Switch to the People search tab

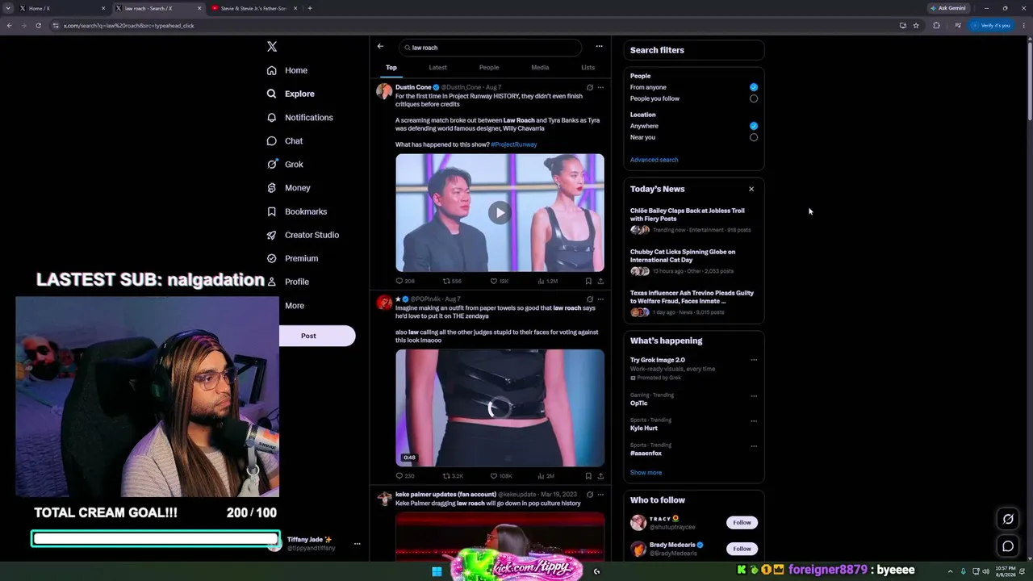pyautogui.click(x=489, y=68)
